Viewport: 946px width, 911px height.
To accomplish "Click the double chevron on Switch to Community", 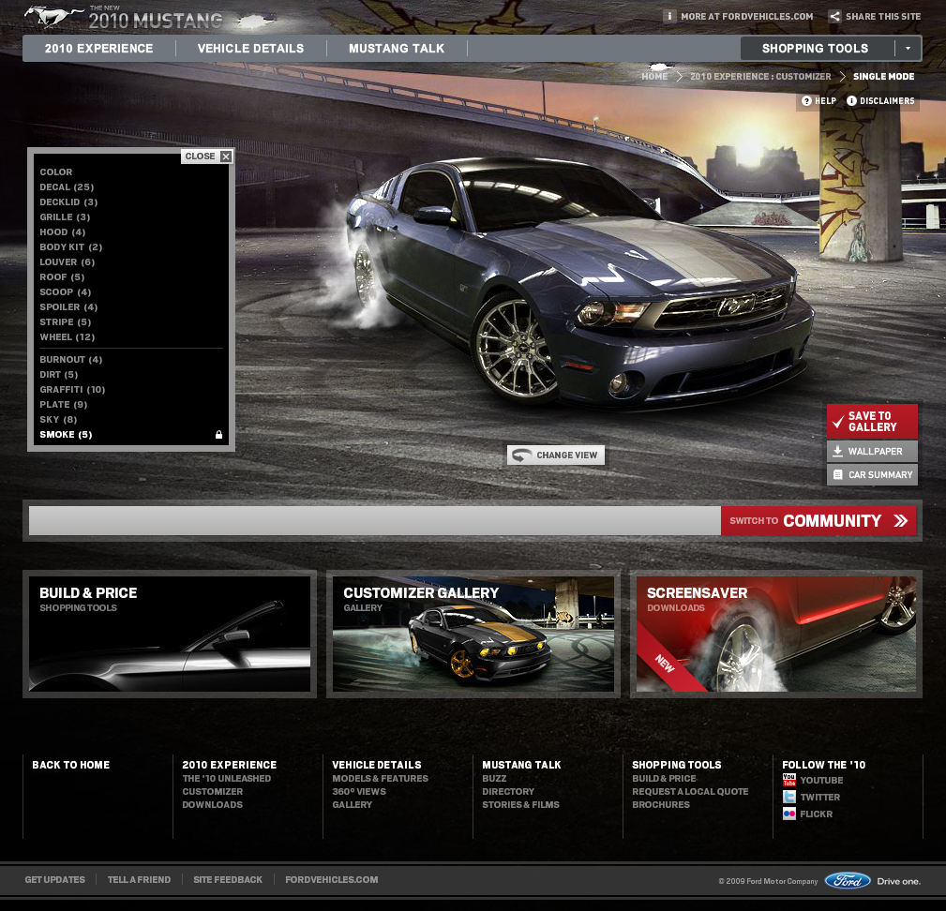I will (x=901, y=521).
